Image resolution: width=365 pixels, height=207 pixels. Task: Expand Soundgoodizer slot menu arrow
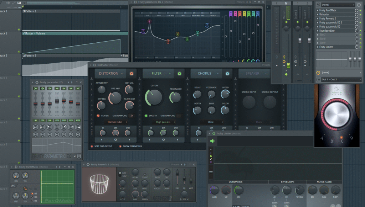[318, 31]
